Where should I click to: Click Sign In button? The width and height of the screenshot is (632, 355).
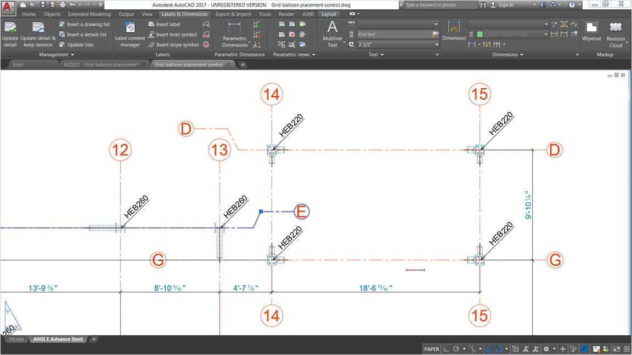pyautogui.click(x=502, y=5)
